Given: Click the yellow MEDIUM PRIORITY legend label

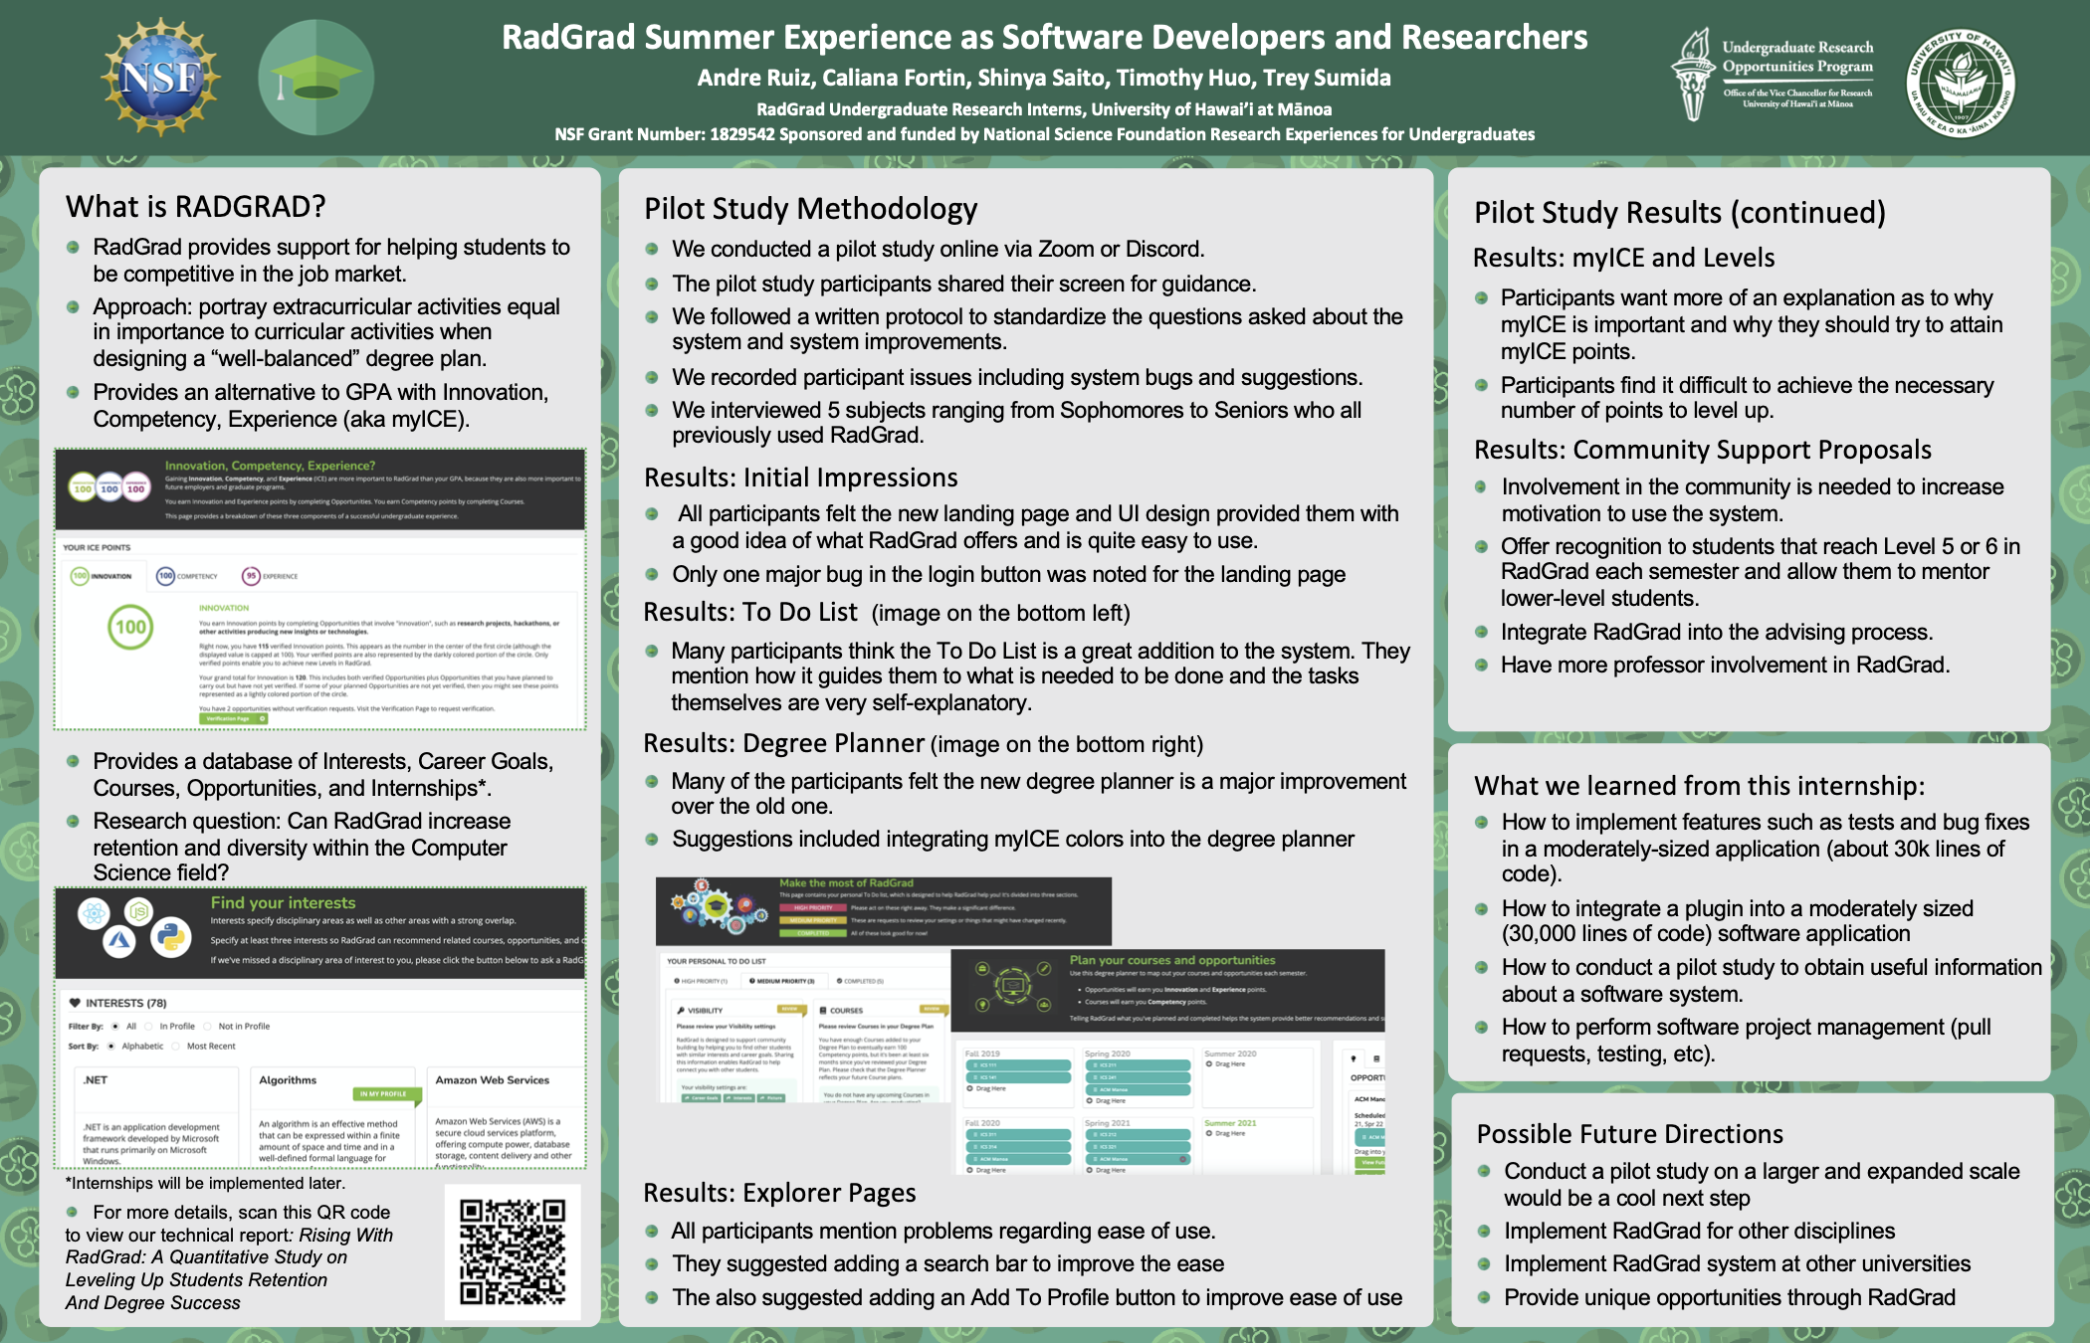Looking at the screenshot, I should point(813,920).
